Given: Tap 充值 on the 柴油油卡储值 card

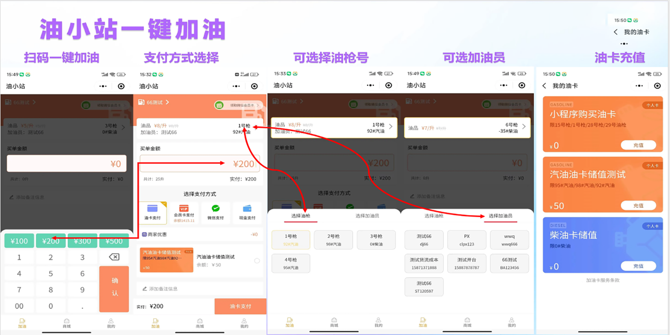Looking at the screenshot, I should [x=638, y=266].
